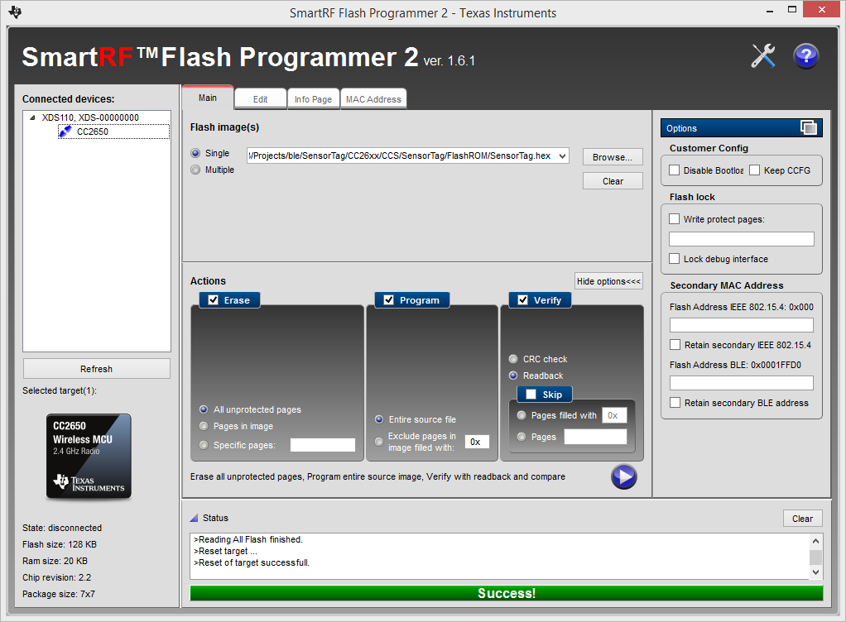The width and height of the screenshot is (846, 622).
Task: Select the Multiple flash images option
Action: pos(195,170)
